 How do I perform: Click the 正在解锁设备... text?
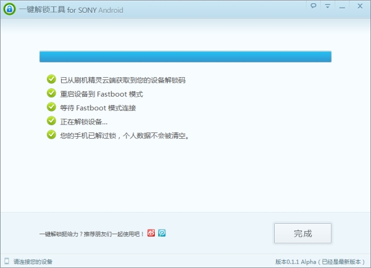click(84, 122)
